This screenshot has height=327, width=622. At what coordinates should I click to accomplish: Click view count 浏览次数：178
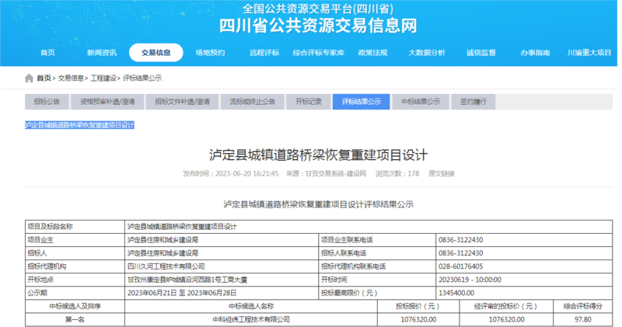pos(397,174)
